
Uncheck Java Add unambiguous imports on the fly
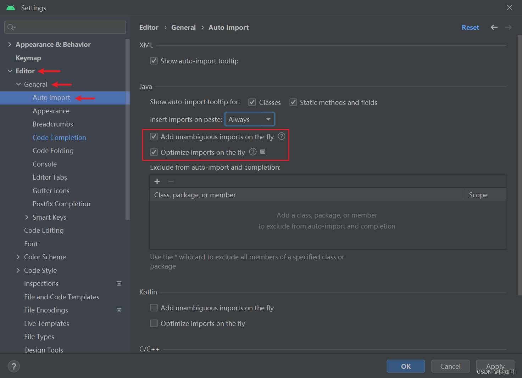154,137
